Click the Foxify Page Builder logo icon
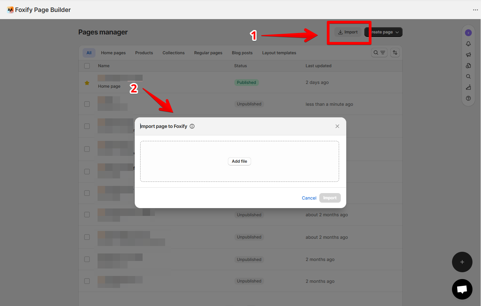Image resolution: width=481 pixels, height=306 pixels. pos(10,10)
